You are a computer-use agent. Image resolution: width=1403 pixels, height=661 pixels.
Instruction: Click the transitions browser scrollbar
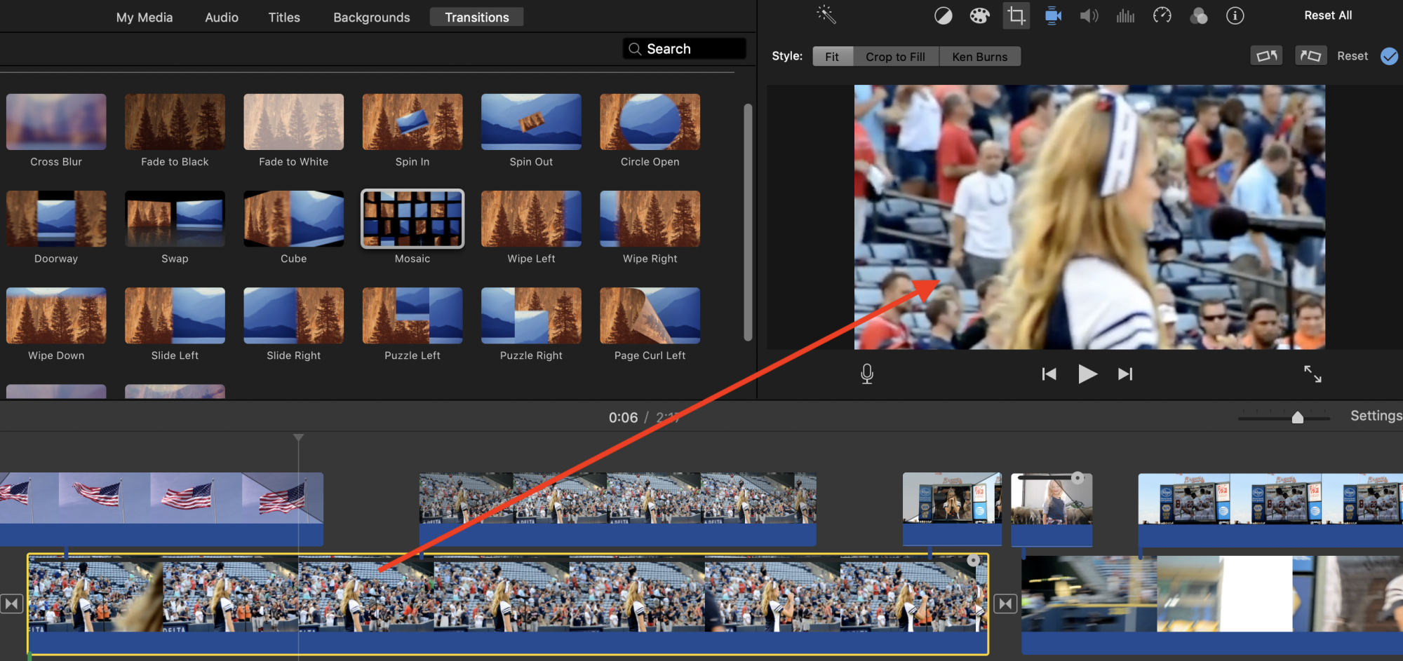pos(748,222)
